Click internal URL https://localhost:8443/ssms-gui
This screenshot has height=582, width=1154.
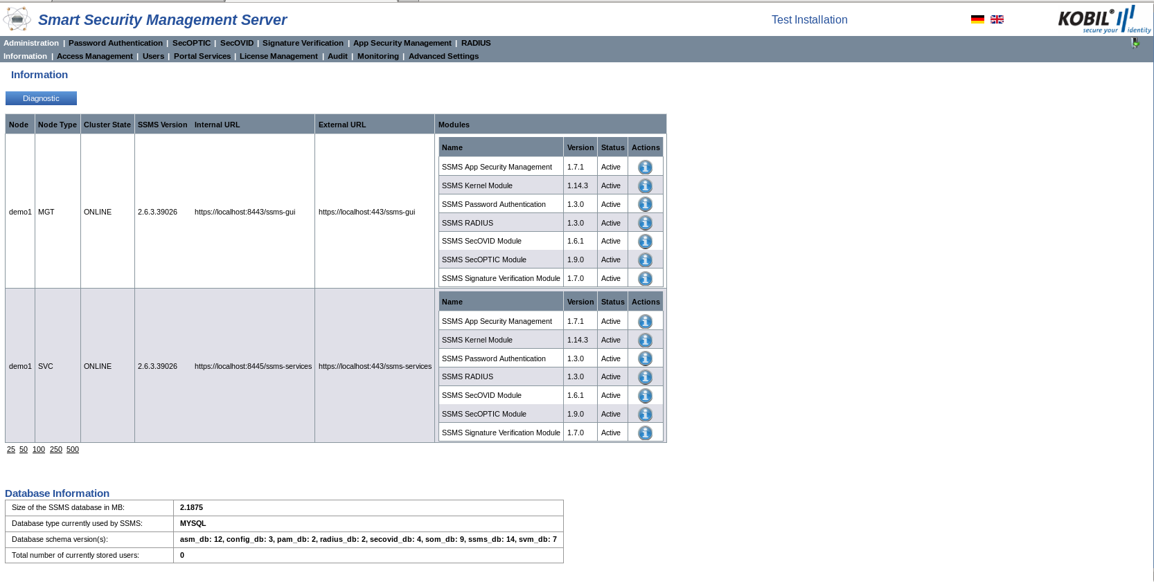click(245, 212)
